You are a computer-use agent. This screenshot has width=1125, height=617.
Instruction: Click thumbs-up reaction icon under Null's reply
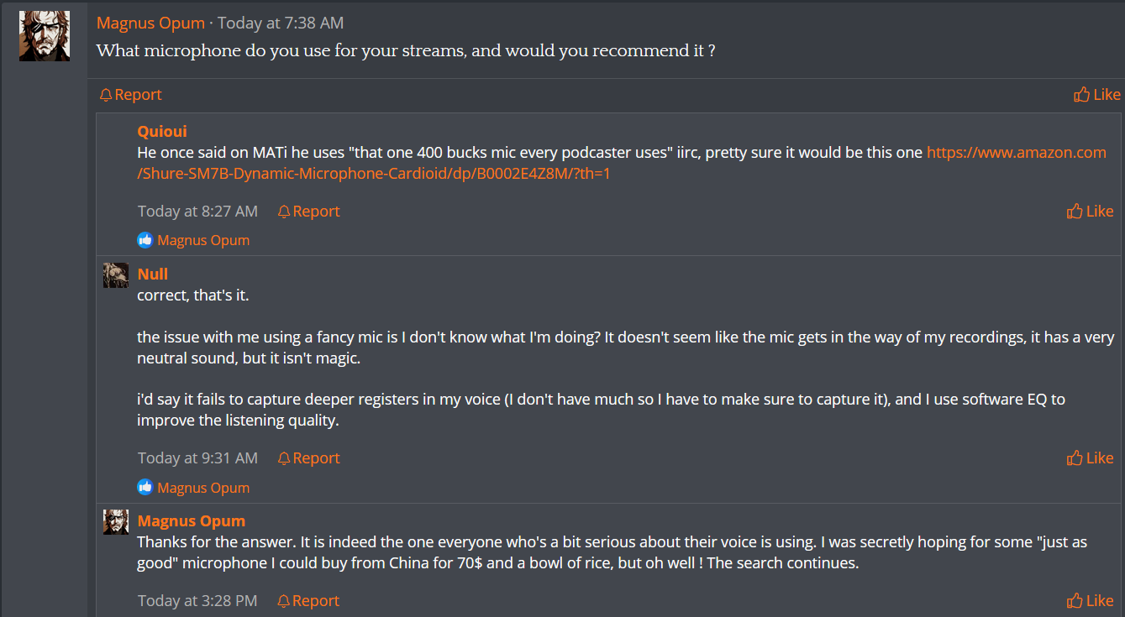tap(145, 487)
